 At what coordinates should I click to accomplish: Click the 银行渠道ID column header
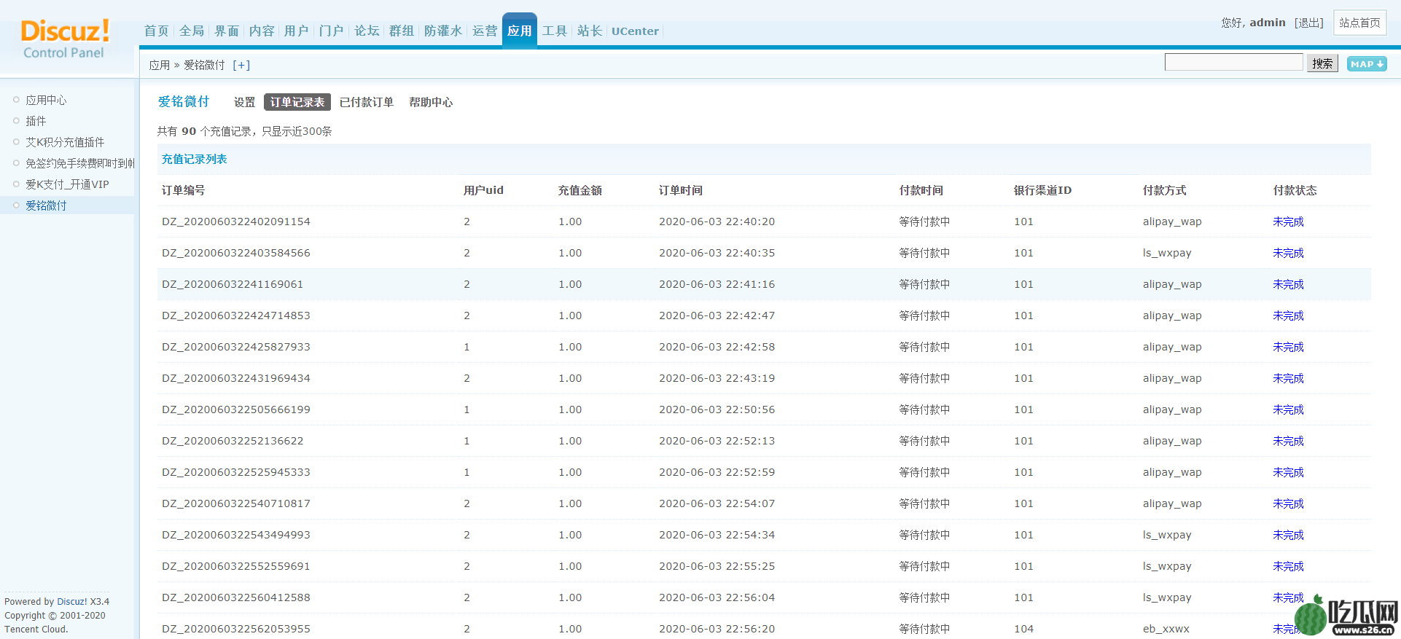pos(1042,190)
